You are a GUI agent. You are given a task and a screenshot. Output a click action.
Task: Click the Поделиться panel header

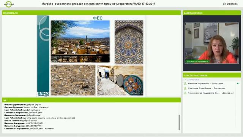click(x=92, y=13)
